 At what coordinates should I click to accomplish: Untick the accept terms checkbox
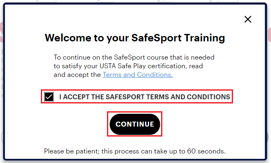click(x=49, y=97)
